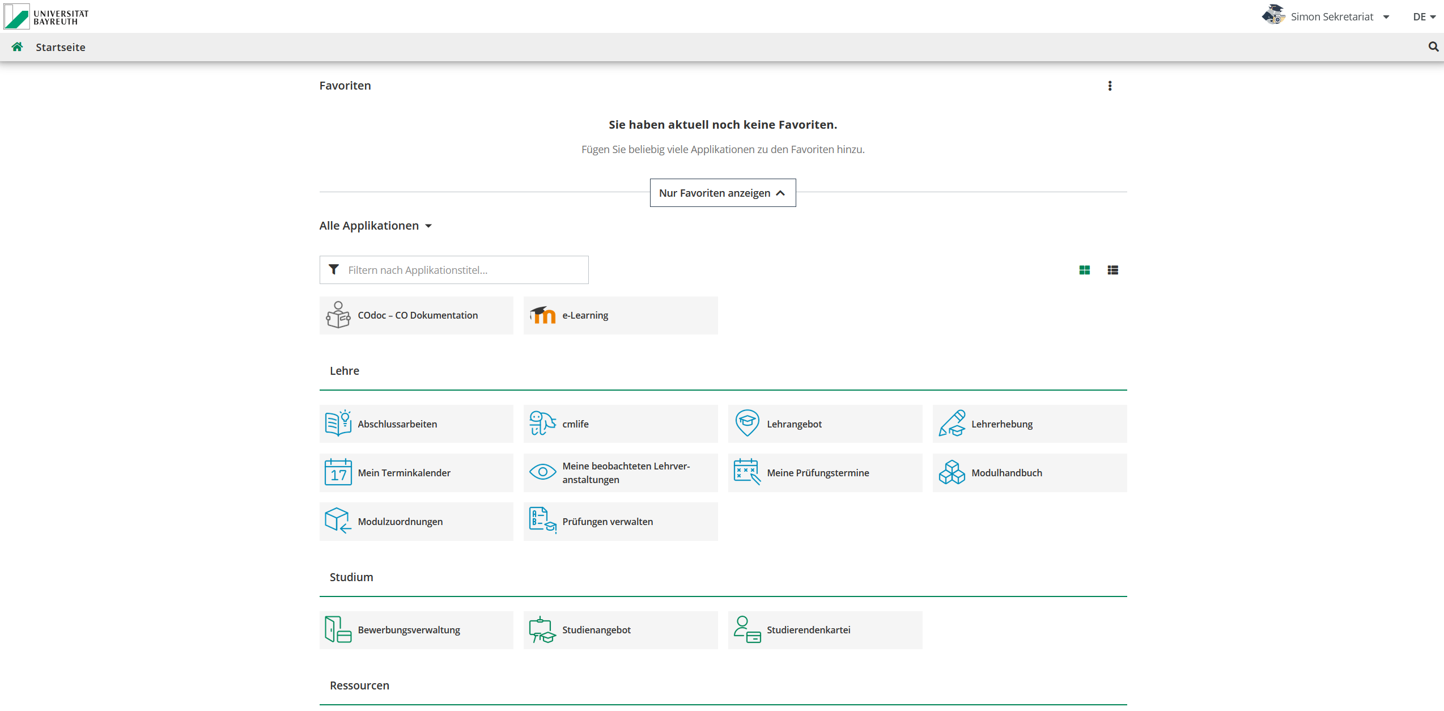
Task: Open the Simon Sekretariat user menu
Action: (1332, 17)
